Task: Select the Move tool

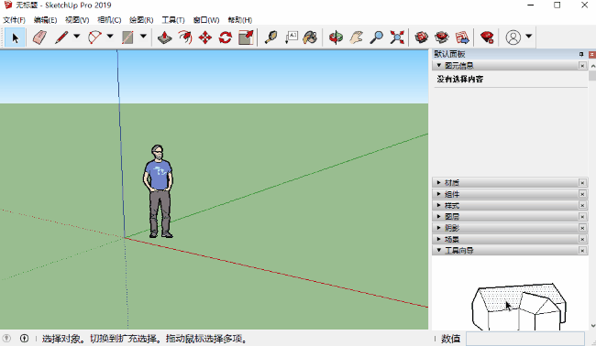Action: pos(205,38)
